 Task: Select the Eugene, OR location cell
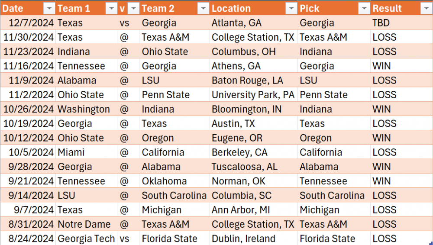[x=236, y=138]
